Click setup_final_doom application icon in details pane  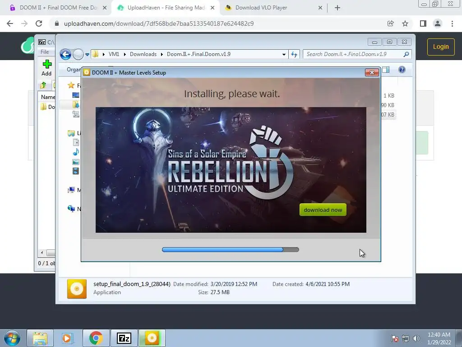77,289
